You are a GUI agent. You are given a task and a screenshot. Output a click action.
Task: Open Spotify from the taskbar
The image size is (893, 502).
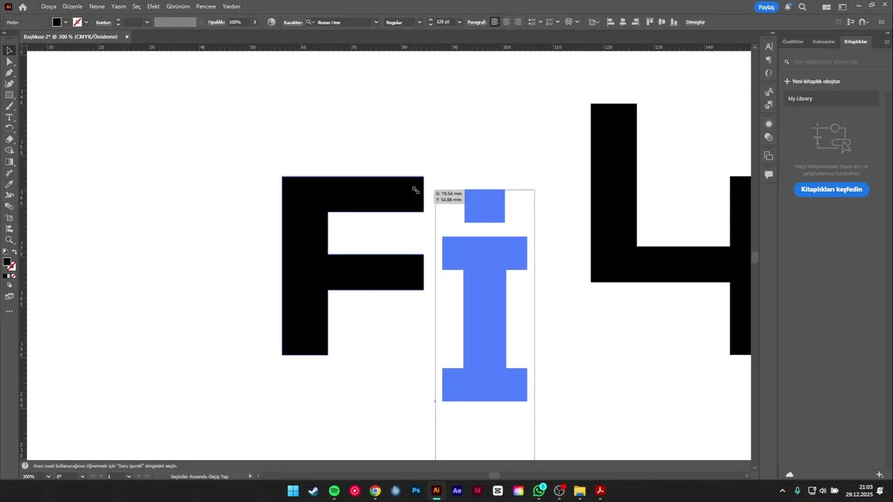pos(334,491)
